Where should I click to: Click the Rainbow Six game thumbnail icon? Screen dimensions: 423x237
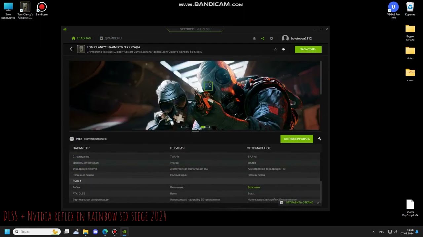click(81, 49)
